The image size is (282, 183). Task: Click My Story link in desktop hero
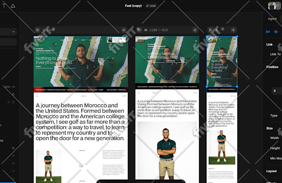coord(38,66)
